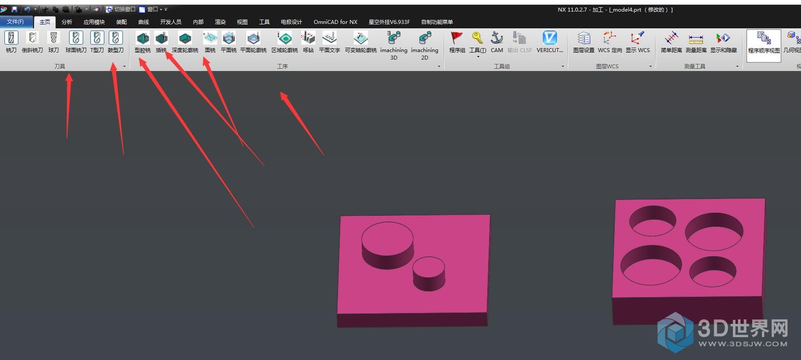Open VERICUT from the ribbon
This screenshot has width=801, height=360.
tap(550, 42)
